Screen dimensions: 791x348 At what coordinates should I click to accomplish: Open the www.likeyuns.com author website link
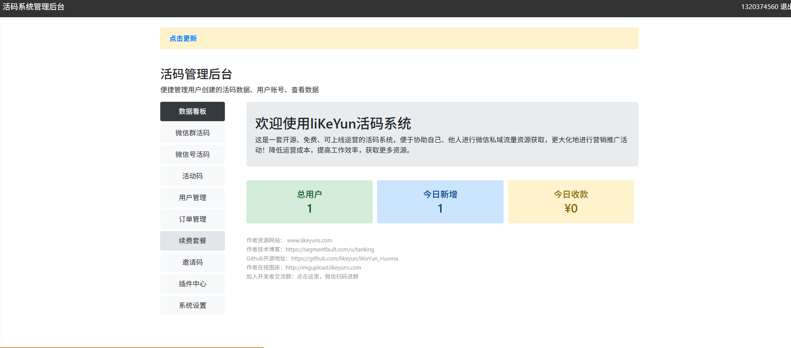point(309,241)
